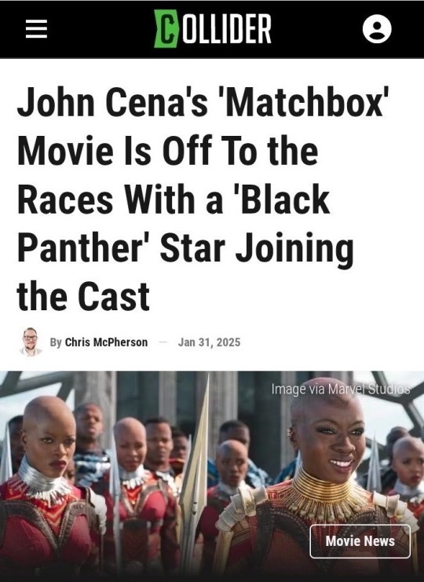Click "Star Joining" in the headline
Viewport: 424px width, 582px height.
click(257, 248)
